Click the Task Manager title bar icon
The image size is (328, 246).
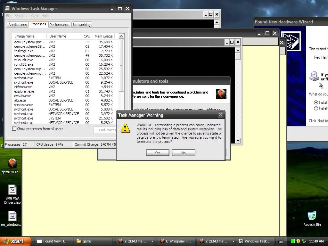point(8,8)
